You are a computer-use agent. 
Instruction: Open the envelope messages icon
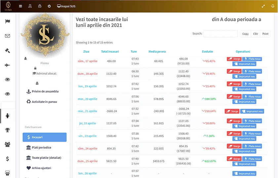[8, 36]
